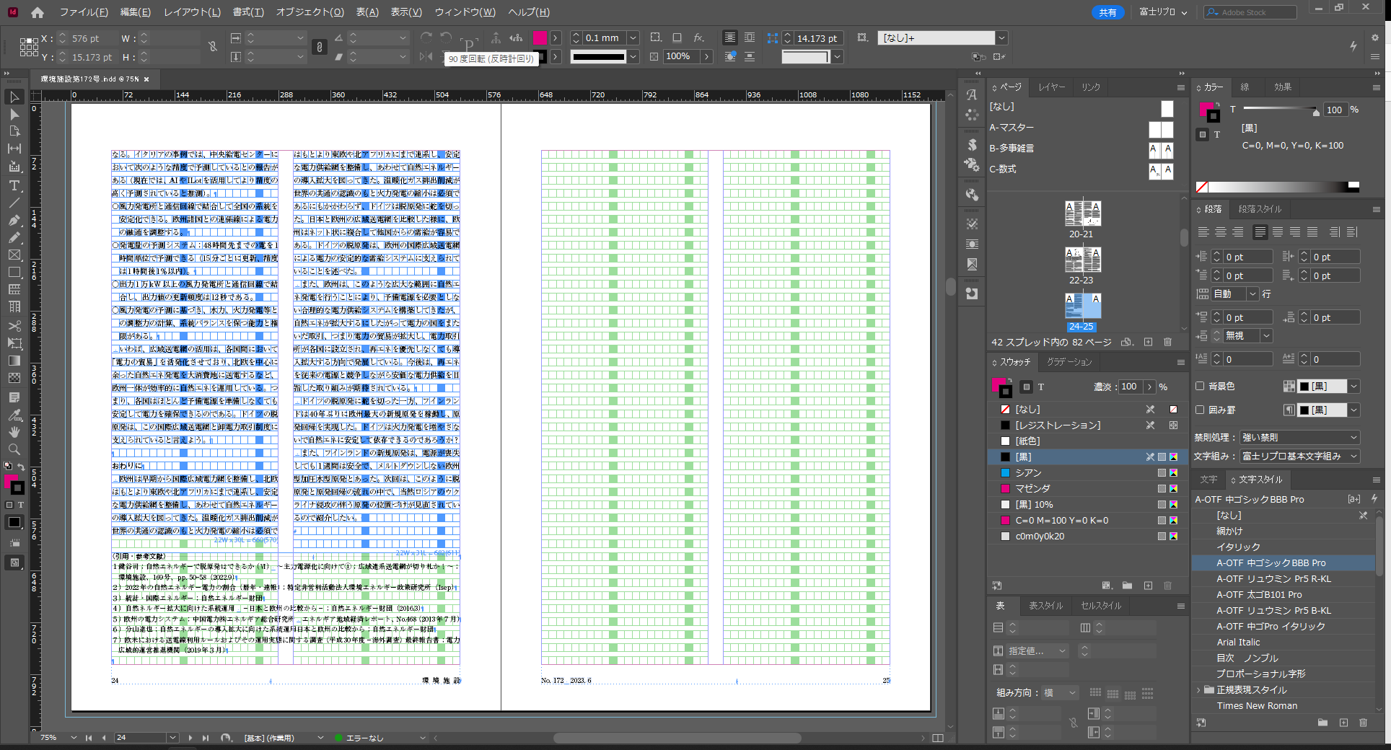
Task: Open ウィンドウ(W) menu
Action: [x=465, y=12]
